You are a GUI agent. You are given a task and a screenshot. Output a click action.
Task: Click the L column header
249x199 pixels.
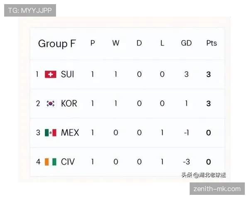162,43
